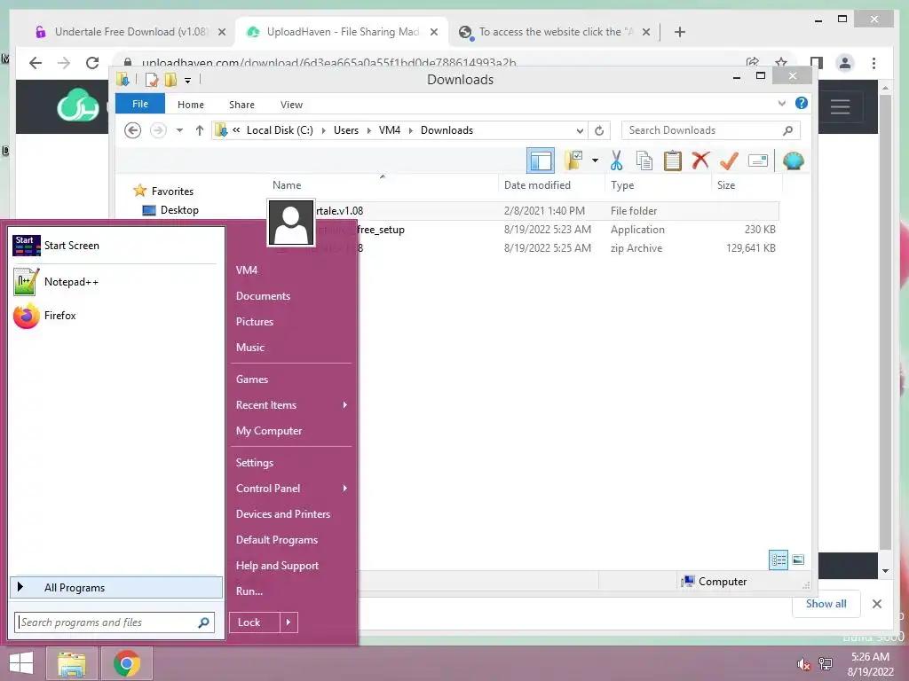Select the free_setup Application file
The width and height of the screenshot is (909, 681).
(x=525, y=230)
